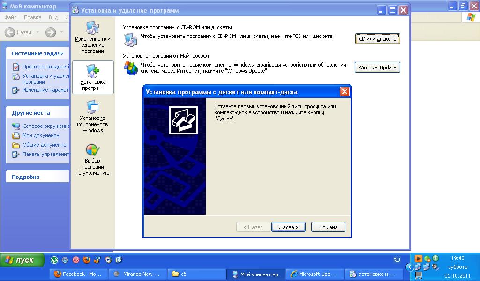Launch the red Last.fm quick launch icon
This screenshot has width=480, height=281.
pyautogui.click(x=76, y=260)
